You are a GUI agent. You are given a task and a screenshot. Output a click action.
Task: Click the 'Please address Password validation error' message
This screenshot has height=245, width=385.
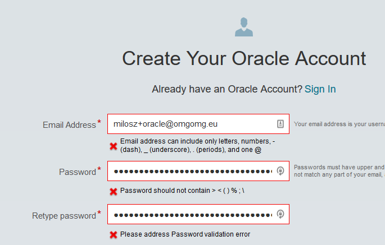pyautogui.click(x=185, y=234)
